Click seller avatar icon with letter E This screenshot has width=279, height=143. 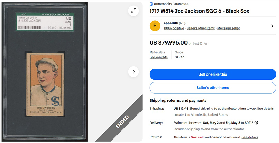[x=155, y=26]
